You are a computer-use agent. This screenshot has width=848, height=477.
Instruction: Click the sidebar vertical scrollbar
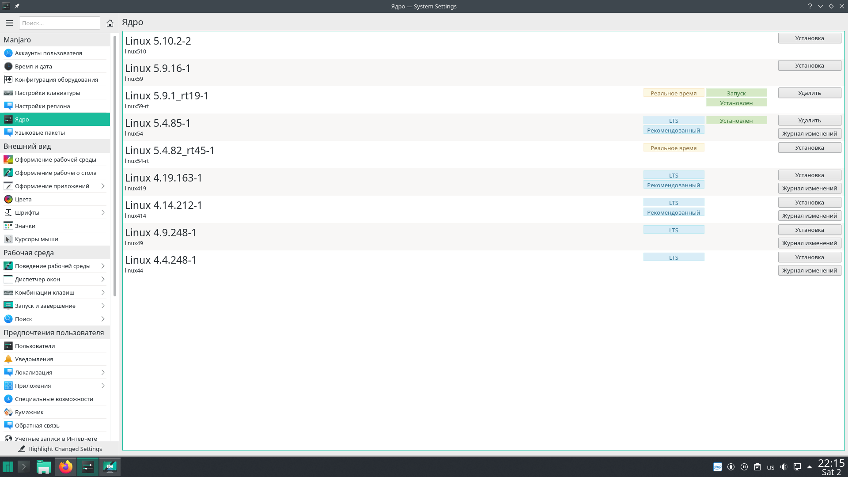point(115,166)
